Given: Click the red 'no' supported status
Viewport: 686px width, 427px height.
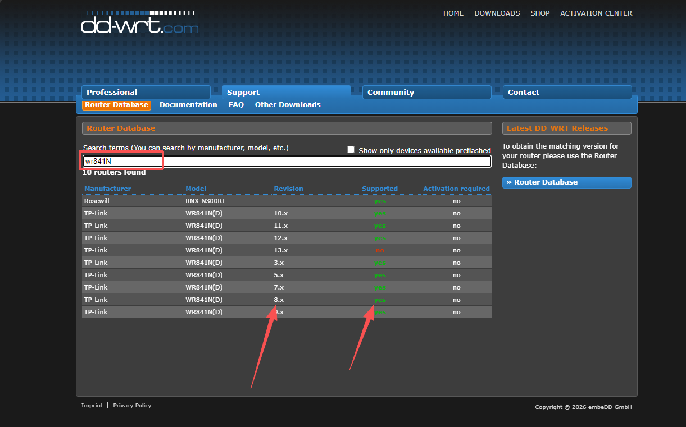Looking at the screenshot, I should (380, 250).
